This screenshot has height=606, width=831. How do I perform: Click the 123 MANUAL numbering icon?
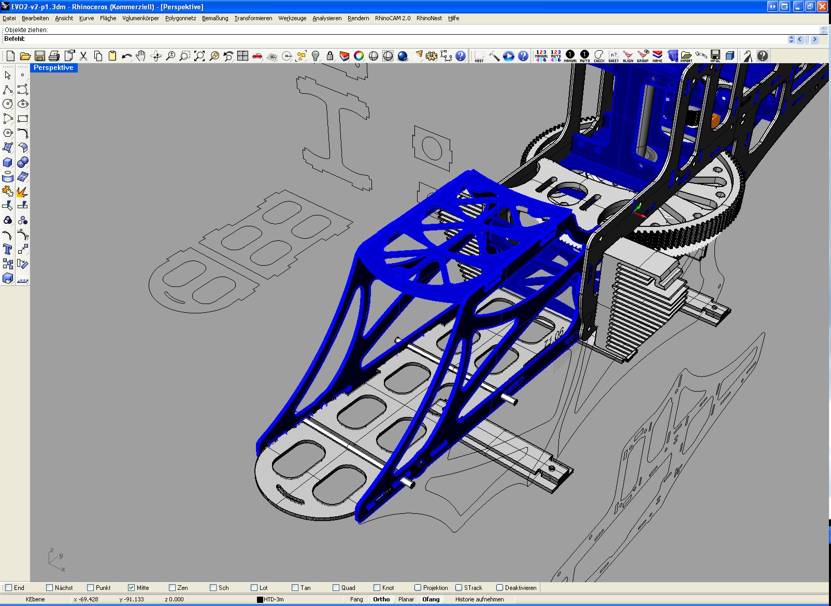pos(541,56)
